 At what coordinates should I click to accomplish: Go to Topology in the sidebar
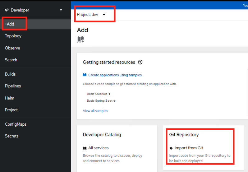point(13,36)
